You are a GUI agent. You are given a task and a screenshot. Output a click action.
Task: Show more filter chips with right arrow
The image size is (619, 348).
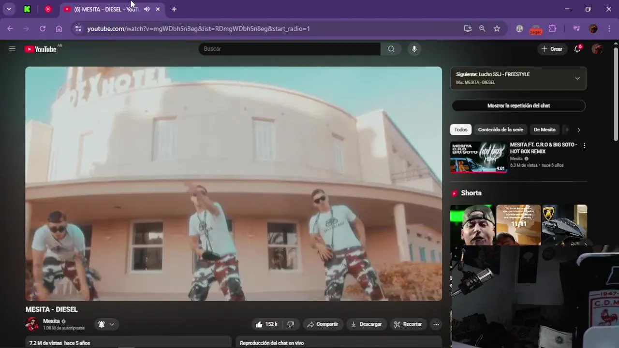click(x=578, y=130)
